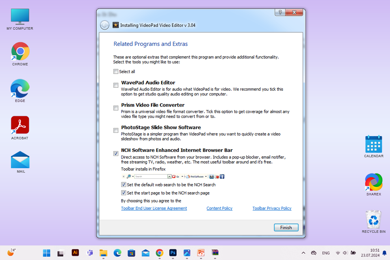
Task: Select the Acrobat desktop shortcut
Action: click(20, 128)
